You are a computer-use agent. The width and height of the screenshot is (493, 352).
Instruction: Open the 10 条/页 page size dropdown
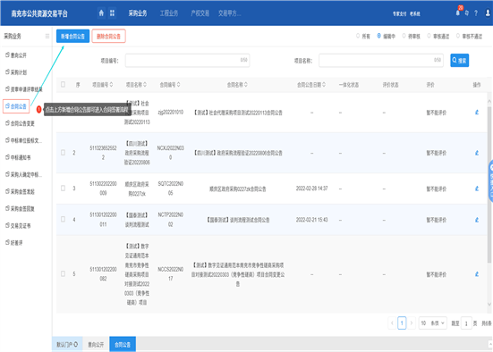click(x=433, y=323)
